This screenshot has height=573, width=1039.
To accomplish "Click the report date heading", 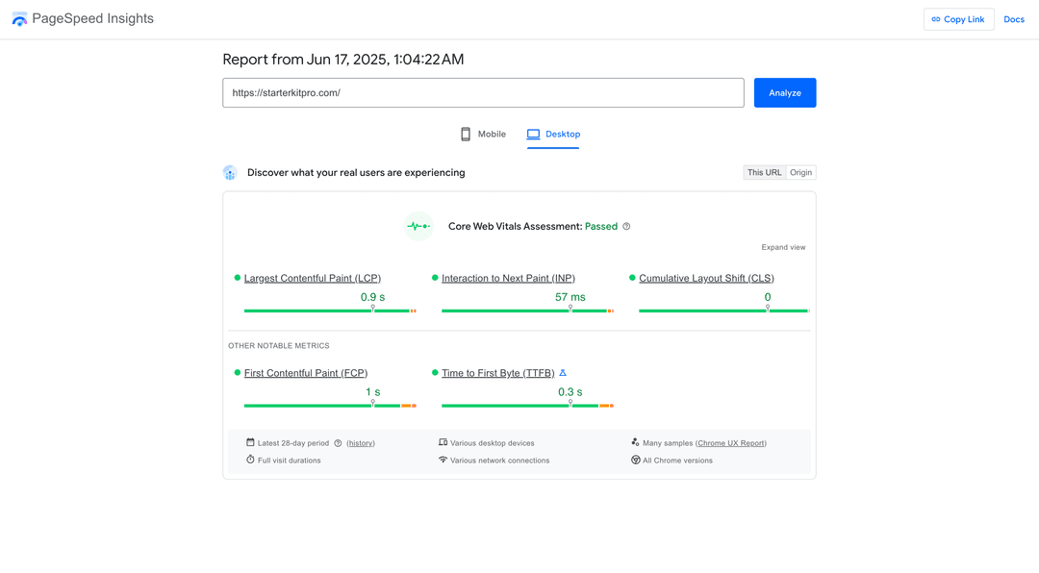I will click(343, 60).
